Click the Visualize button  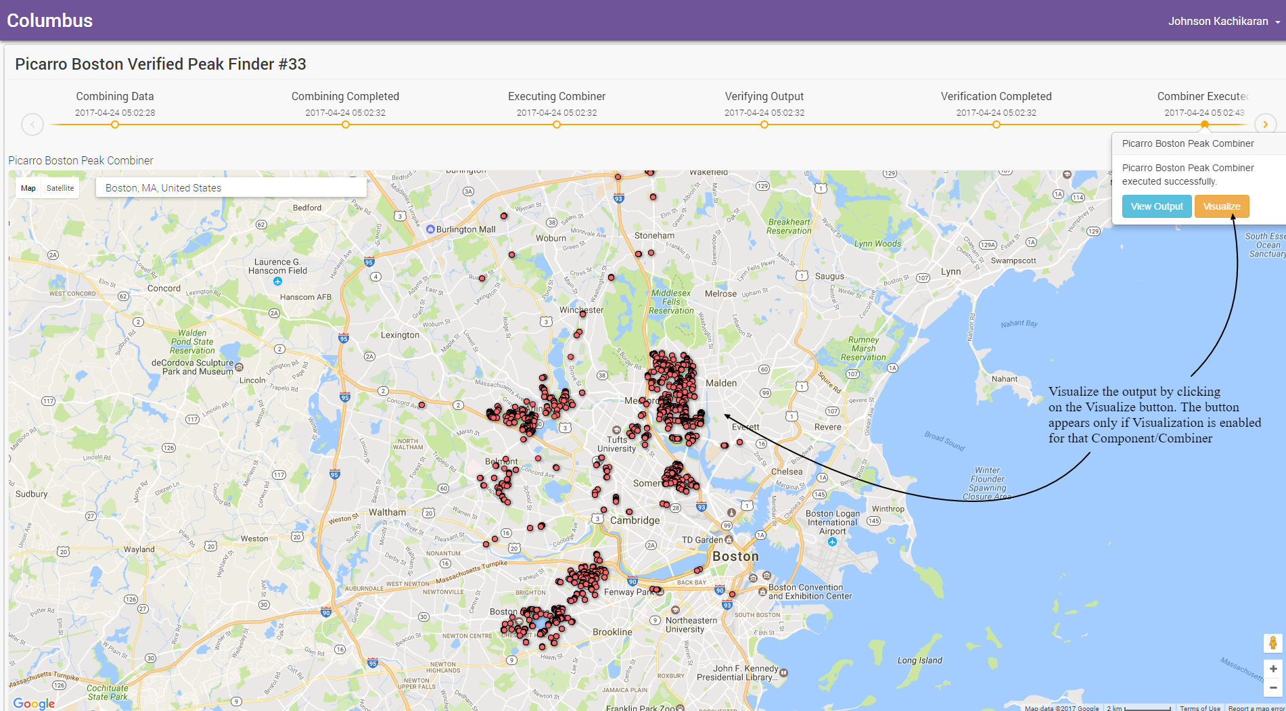pyautogui.click(x=1221, y=206)
